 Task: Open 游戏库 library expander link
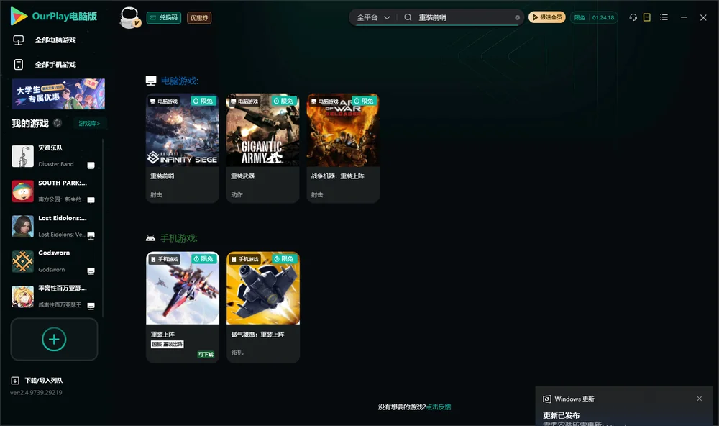click(x=89, y=124)
